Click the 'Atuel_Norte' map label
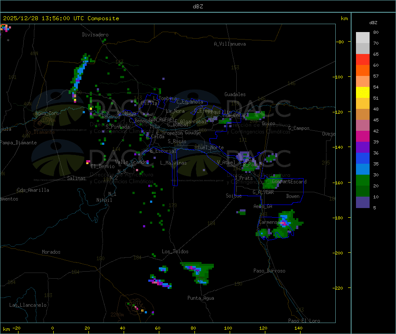396x334 pixels. click(x=209, y=147)
